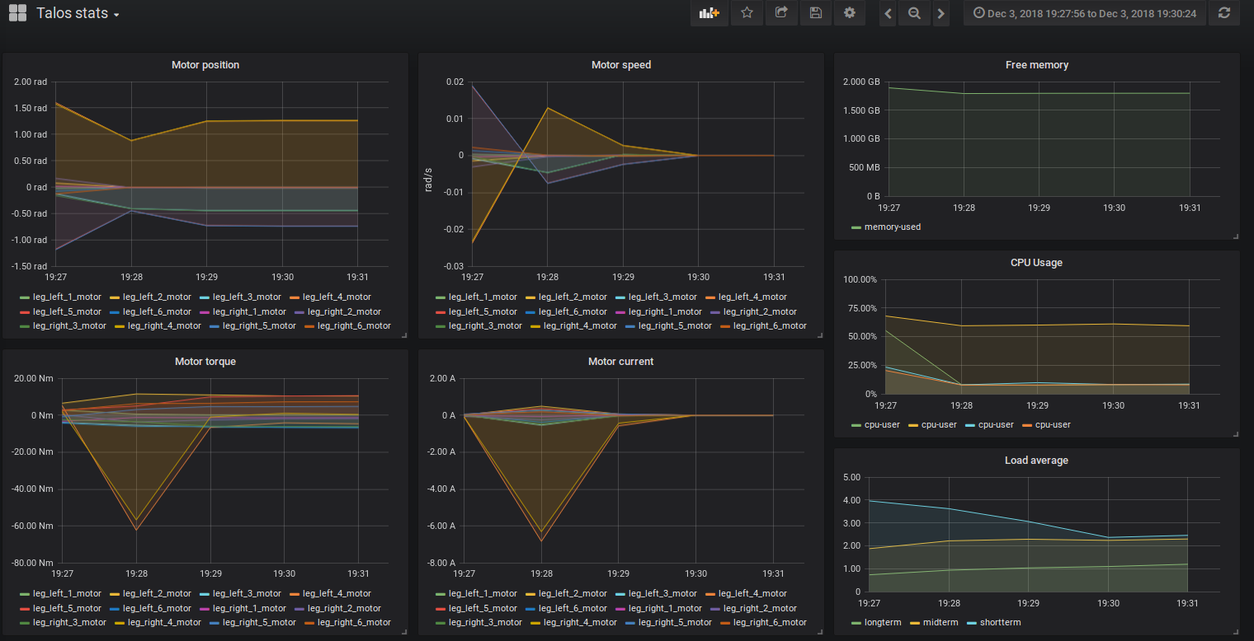Viewport: 1254px width, 641px height.
Task: Toggle leg_right_6_motor series in Motor current legend
Action: click(x=770, y=622)
